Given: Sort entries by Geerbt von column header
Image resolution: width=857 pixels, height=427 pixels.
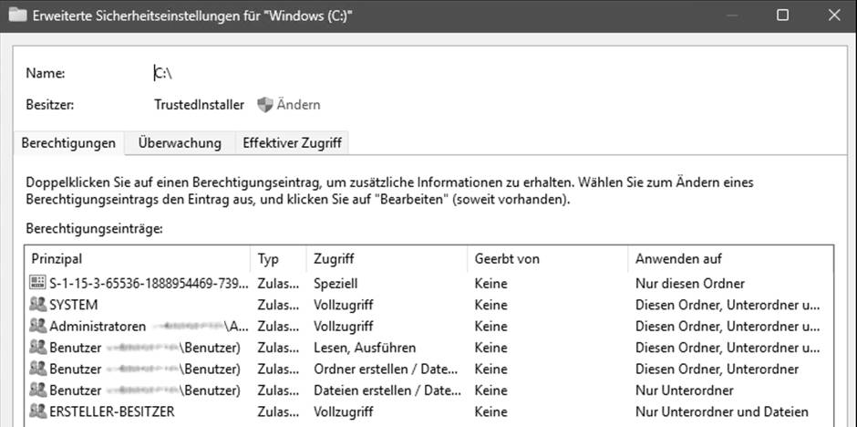Looking at the screenshot, I should (x=548, y=258).
